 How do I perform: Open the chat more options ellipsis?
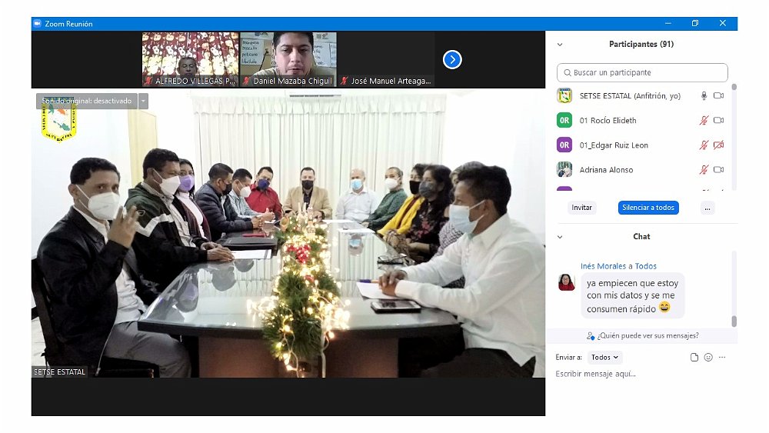722,358
